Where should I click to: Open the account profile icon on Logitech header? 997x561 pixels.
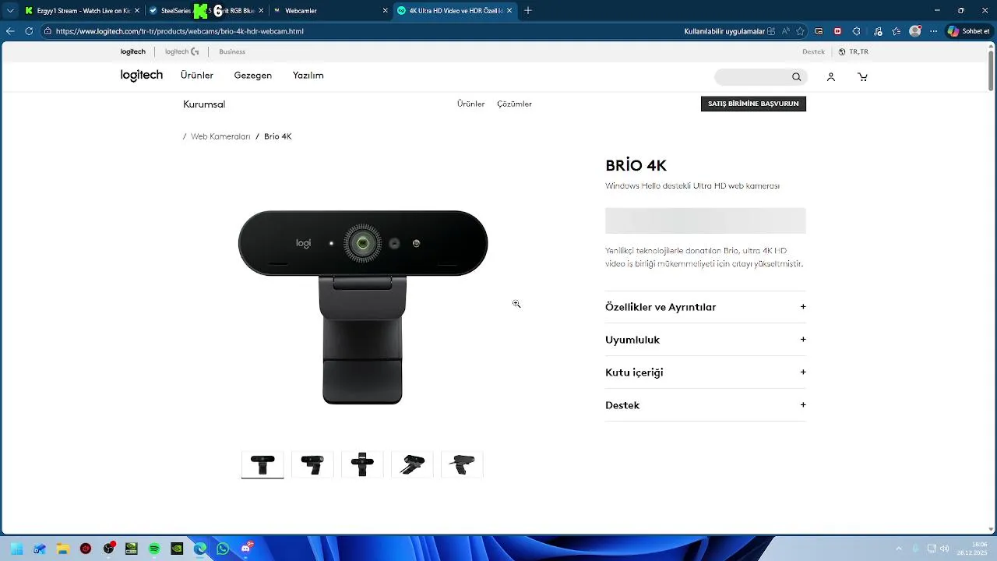(x=831, y=76)
